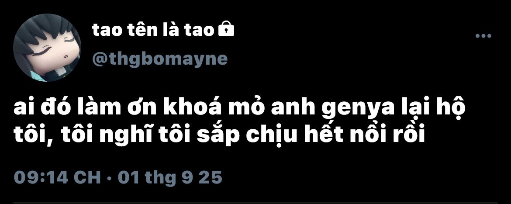Click the word "mỏ" in the first line
This screenshot has width=511, height=204.
pyautogui.click(x=247, y=107)
